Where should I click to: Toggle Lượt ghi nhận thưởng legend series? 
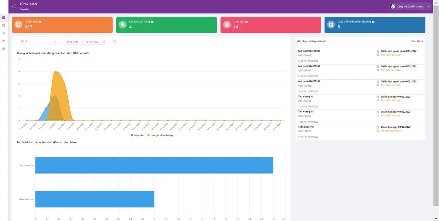coord(160,135)
